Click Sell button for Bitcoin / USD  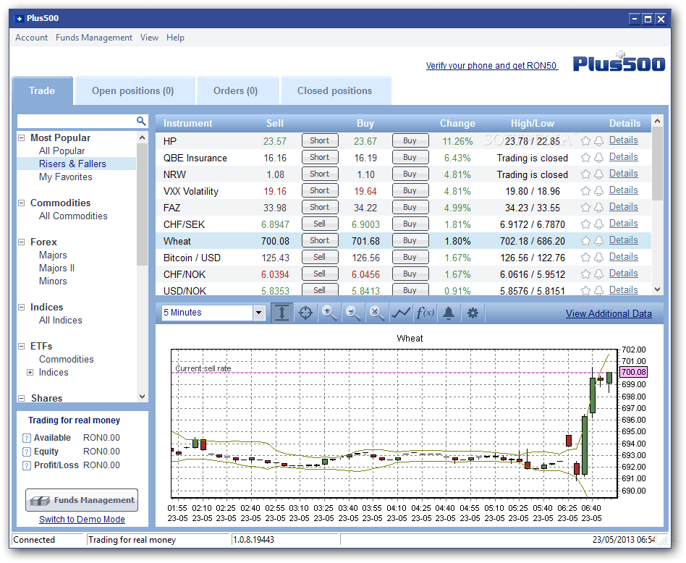click(x=320, y=257)
